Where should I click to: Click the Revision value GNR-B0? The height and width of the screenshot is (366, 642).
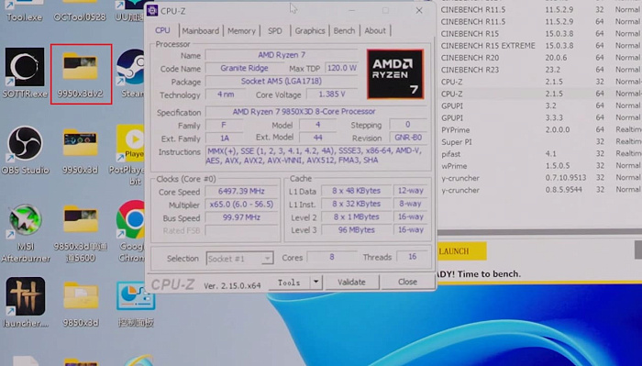(x=408, y=138)
